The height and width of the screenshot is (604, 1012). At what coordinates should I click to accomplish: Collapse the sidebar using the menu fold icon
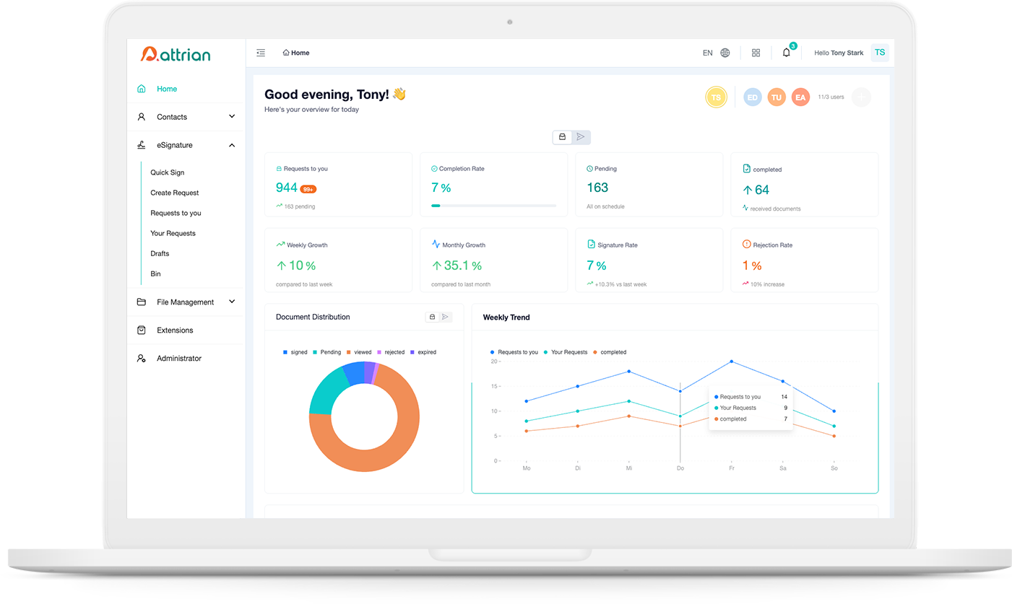click(261, 53)
